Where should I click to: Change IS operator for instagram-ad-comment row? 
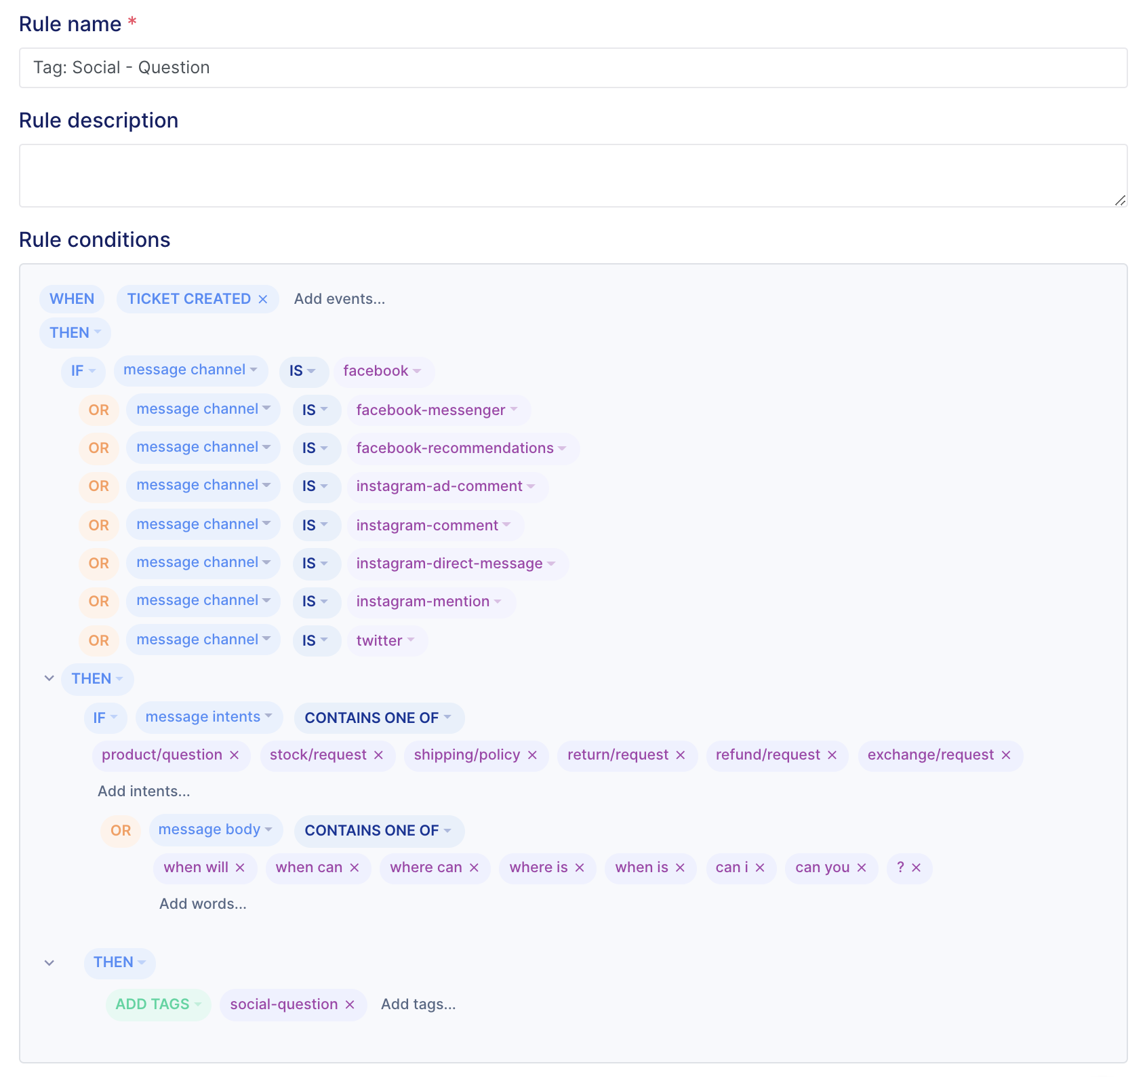pyautogui.click(x=317, y=486)
